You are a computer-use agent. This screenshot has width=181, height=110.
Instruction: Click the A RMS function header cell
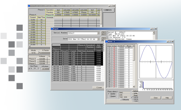click(x=75, y=12)
